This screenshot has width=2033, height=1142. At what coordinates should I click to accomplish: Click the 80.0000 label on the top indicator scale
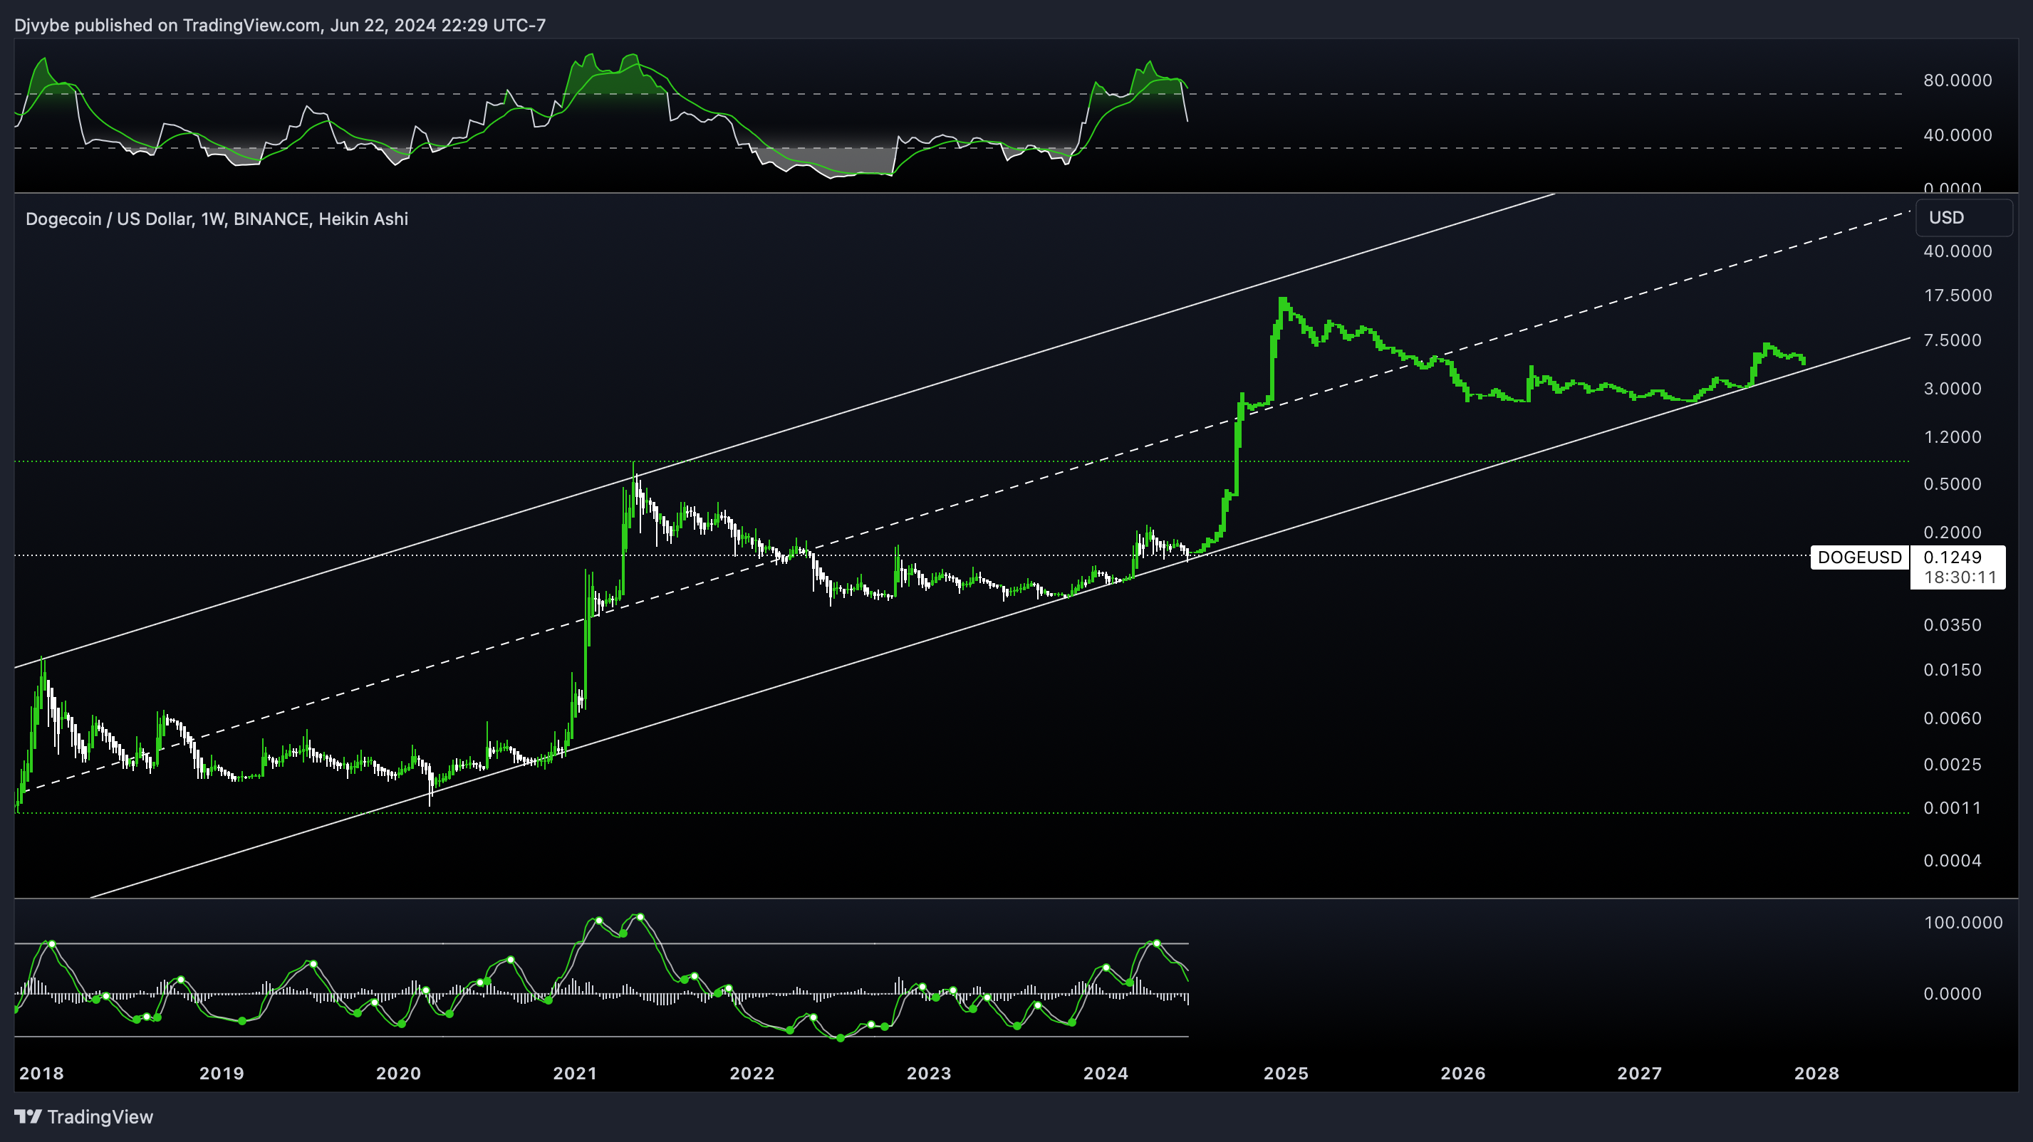[1958, 80]
